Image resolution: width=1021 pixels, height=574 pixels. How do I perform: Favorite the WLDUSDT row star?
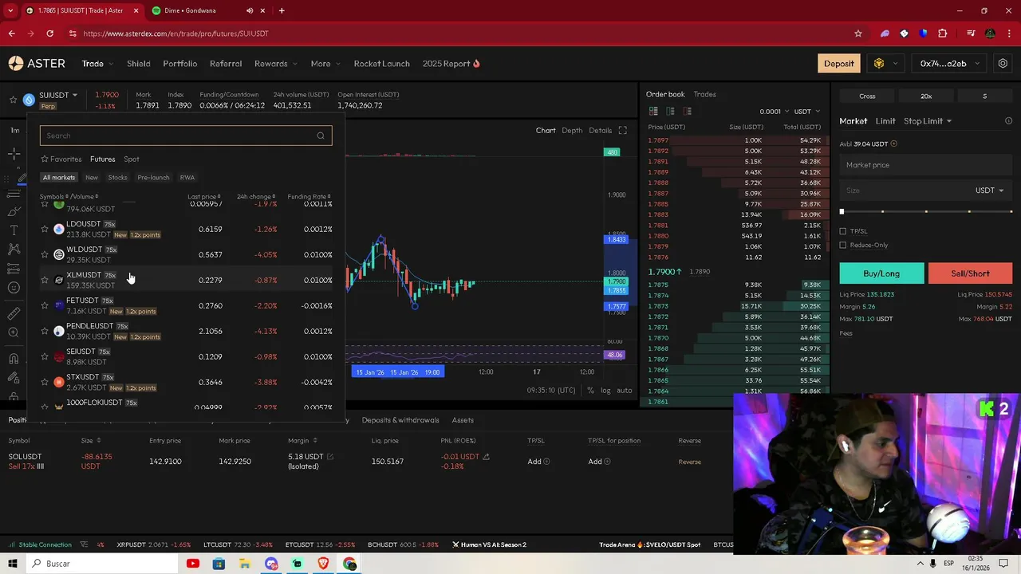[x=45, y=254]
